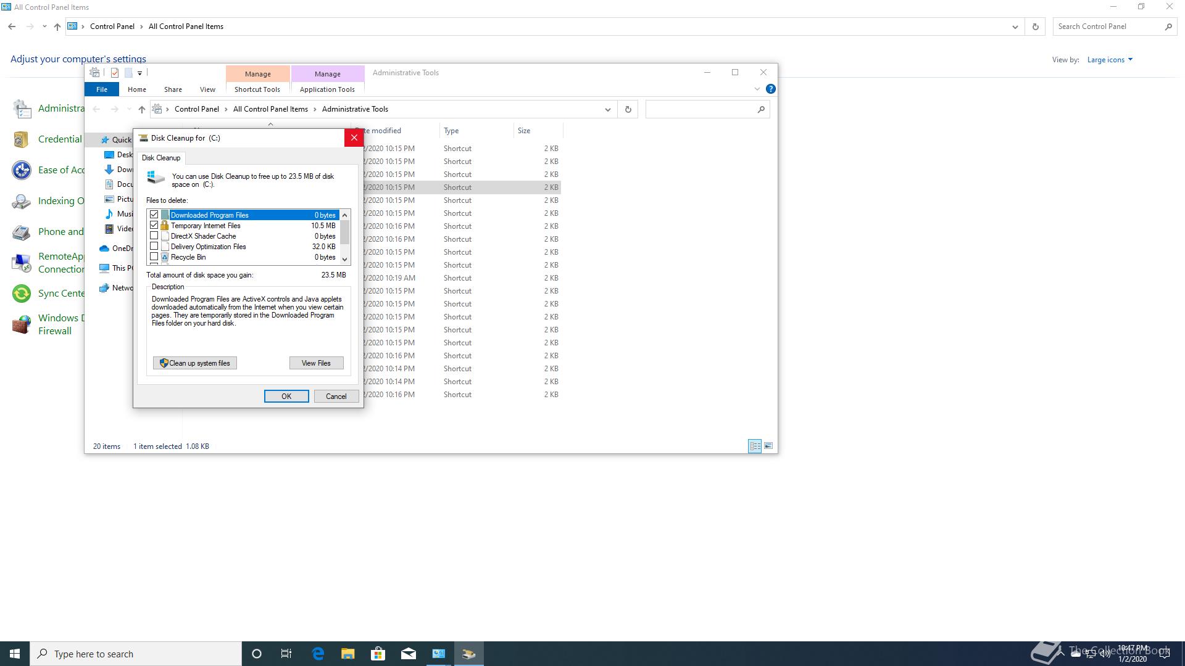Expand the ribbon with the chevron
1185x666 pixels.
click(x=757, y=89)
